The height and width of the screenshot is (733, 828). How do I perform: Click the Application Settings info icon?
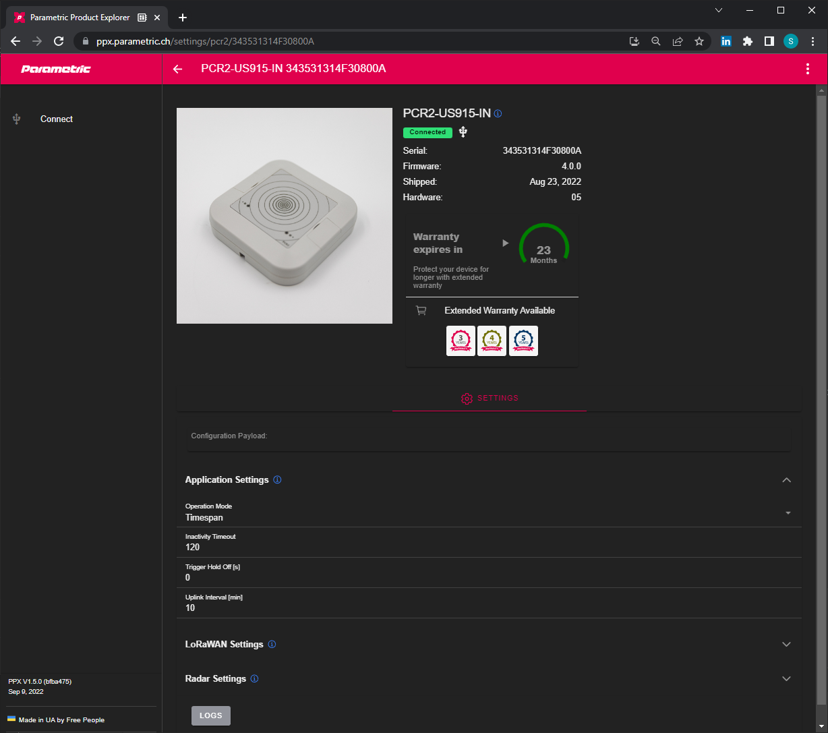click(x=277, y=480)
